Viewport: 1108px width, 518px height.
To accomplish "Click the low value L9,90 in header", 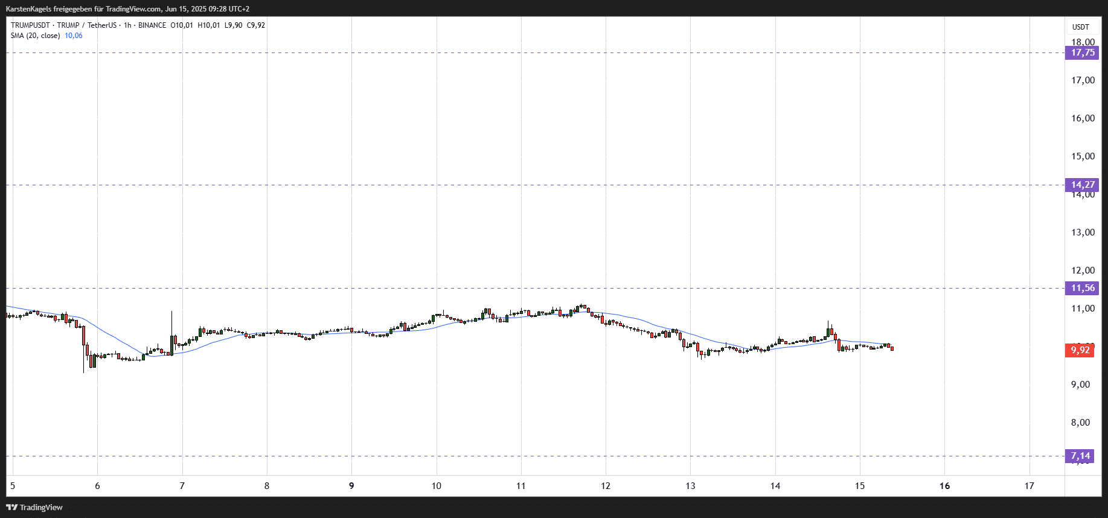I will click(x=233, y=25).
